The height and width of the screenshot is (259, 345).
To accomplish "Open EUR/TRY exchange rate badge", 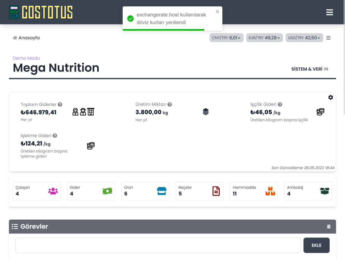I will point(264,38).
